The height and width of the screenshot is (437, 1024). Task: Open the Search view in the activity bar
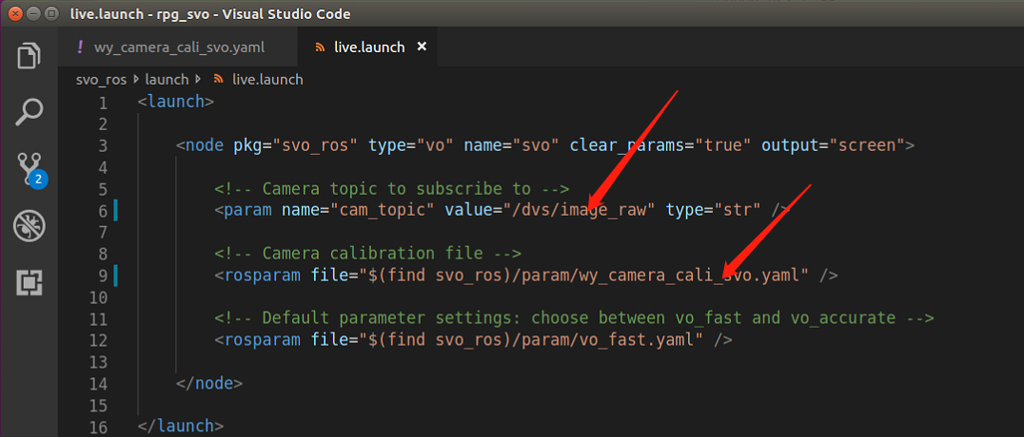point(29,112)
